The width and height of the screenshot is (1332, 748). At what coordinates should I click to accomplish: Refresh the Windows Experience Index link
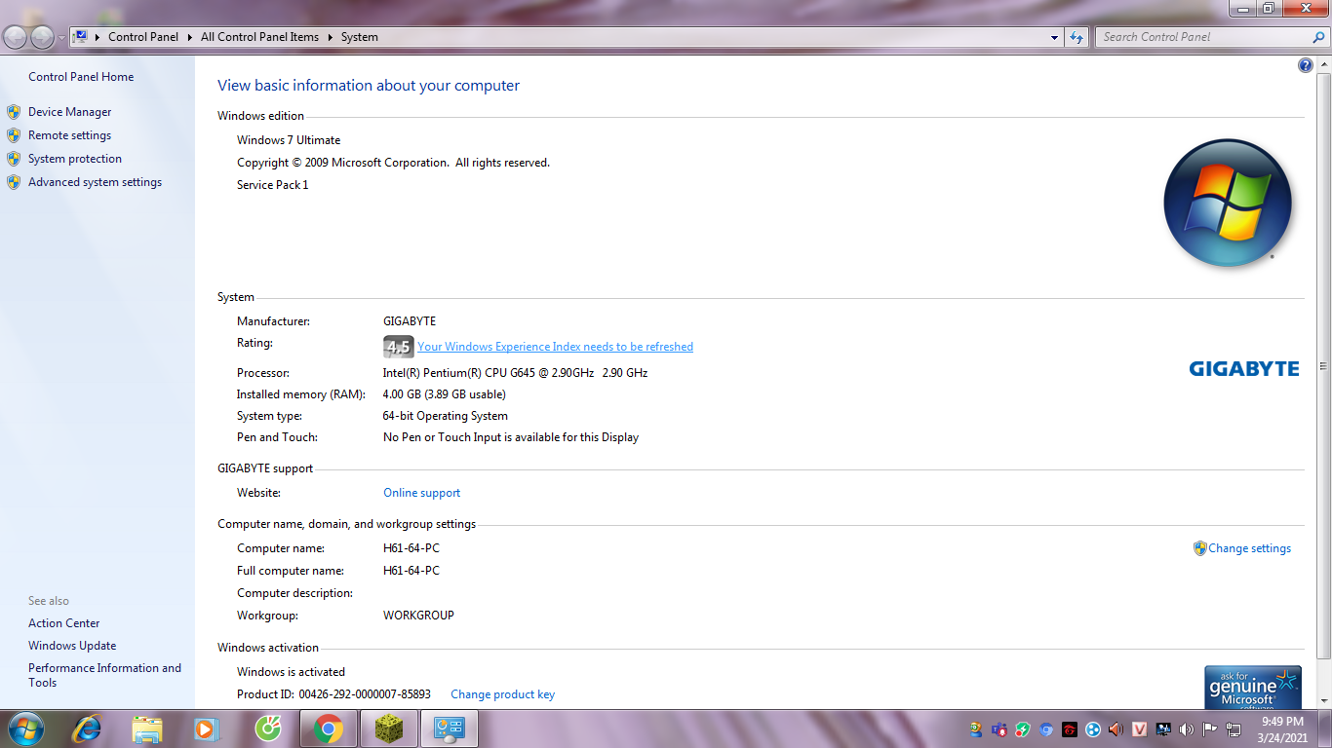click(555, 347)
